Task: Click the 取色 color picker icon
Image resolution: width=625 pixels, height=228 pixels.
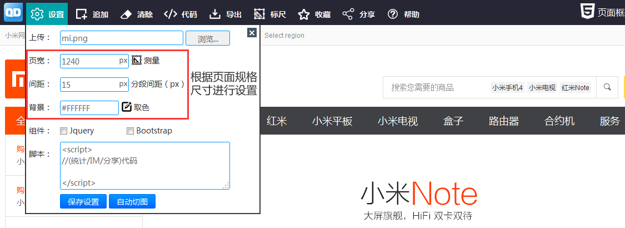Action: pyautogui.click(x=127, y=107)
